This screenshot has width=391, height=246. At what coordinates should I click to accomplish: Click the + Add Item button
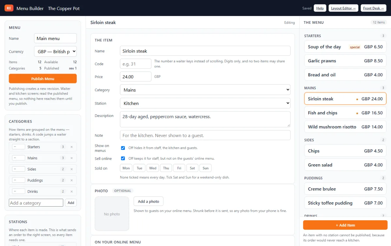click(x=345, y=225)
